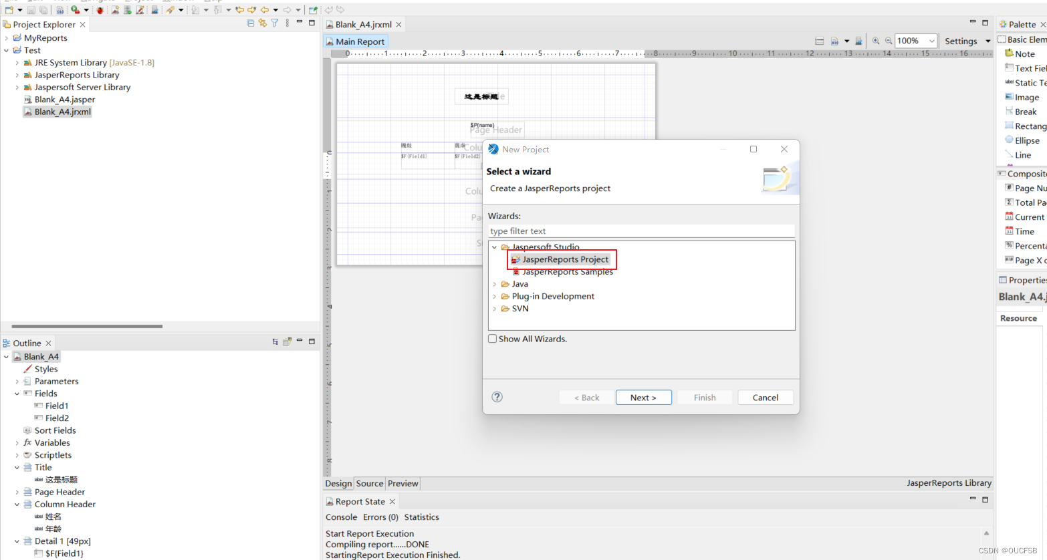Viewport: 1047px width, 560px height.
Task: Maximize the Outline panel
Action: tap(312, 341)
